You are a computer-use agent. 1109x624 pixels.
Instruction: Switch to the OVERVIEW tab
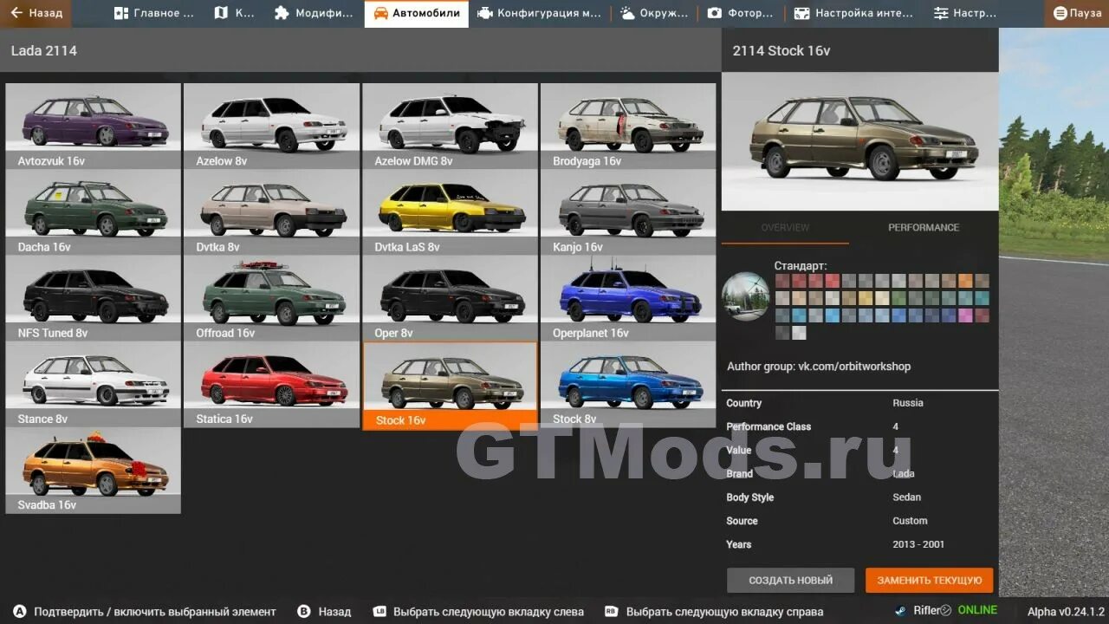click(x=785, y=227)
